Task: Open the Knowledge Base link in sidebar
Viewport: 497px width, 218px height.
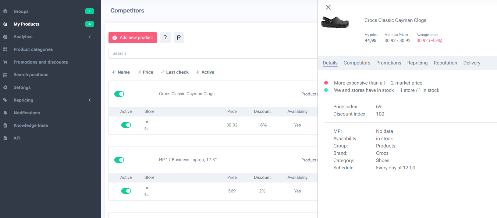Action: [x=31, y=125]
